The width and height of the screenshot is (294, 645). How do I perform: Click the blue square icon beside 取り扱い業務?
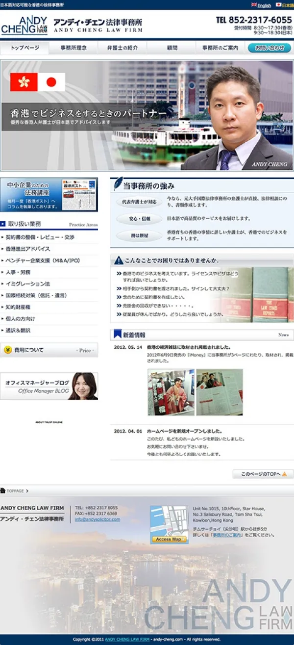[x=3, y=224]
